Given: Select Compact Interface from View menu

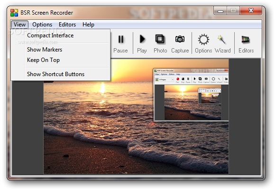Looking at the screenshot, I should pyautogui.click(x=61, y=35).
